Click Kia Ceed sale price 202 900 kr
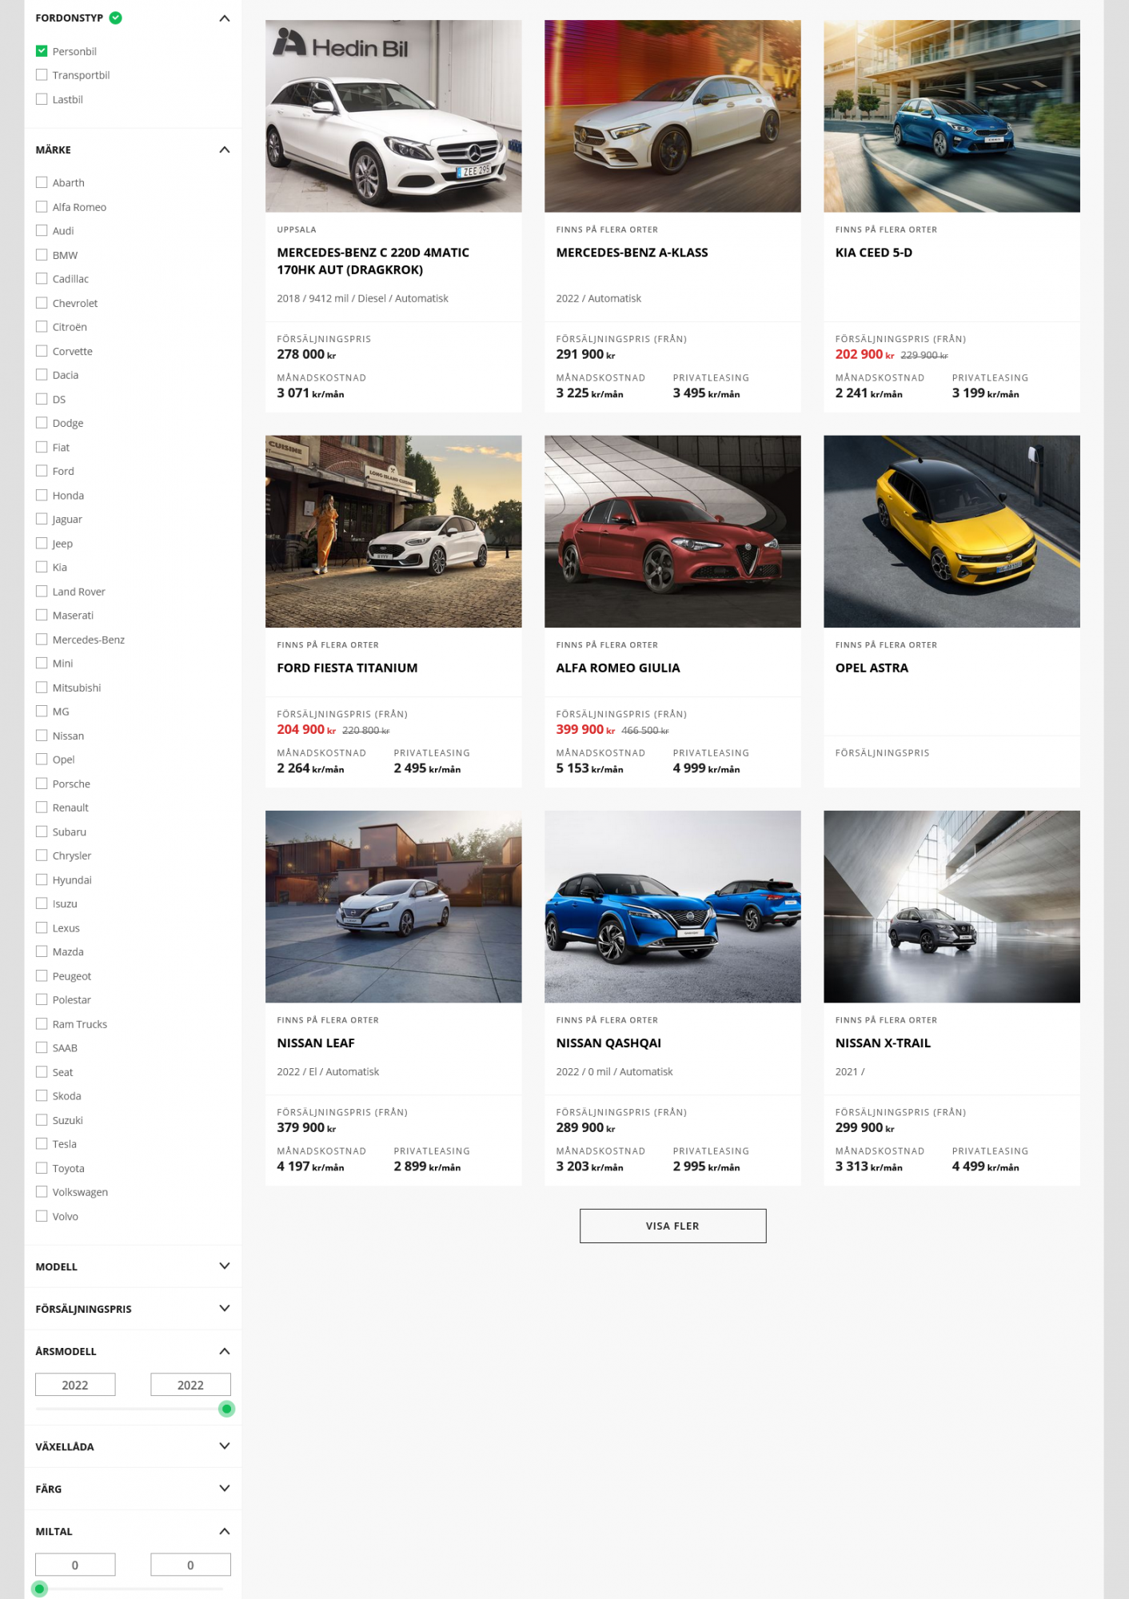Viewport: 1129px width, 1599px height. 864,354
